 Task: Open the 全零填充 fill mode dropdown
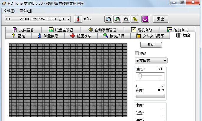click(151, 60)
